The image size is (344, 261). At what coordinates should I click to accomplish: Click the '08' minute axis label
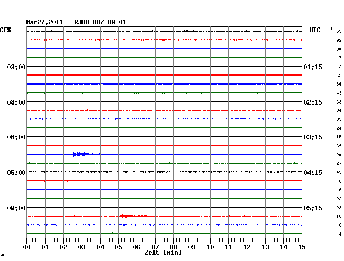(x=173, y=247)
